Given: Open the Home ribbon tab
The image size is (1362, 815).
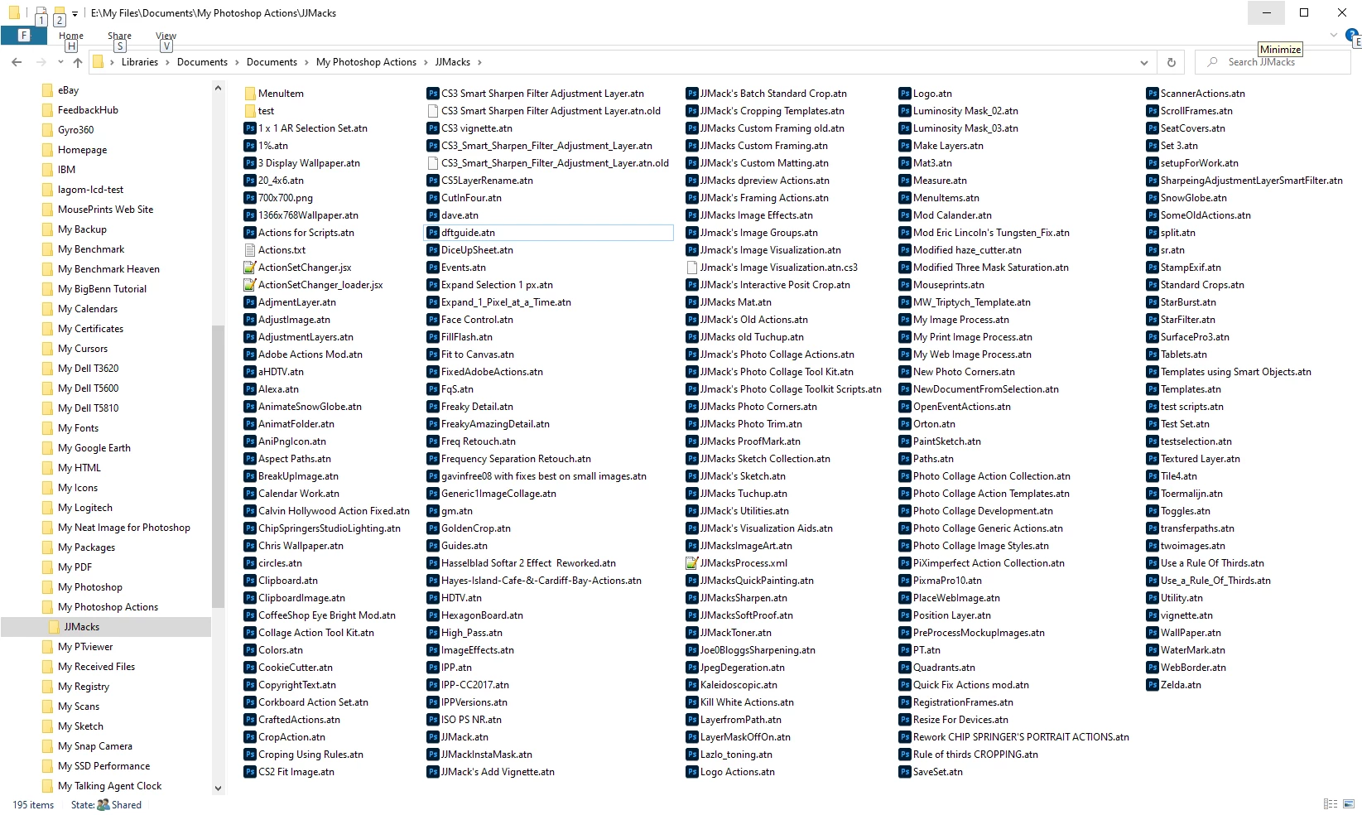Looking at the screenshot, I should pyautogui.click(x=71, y=36).
